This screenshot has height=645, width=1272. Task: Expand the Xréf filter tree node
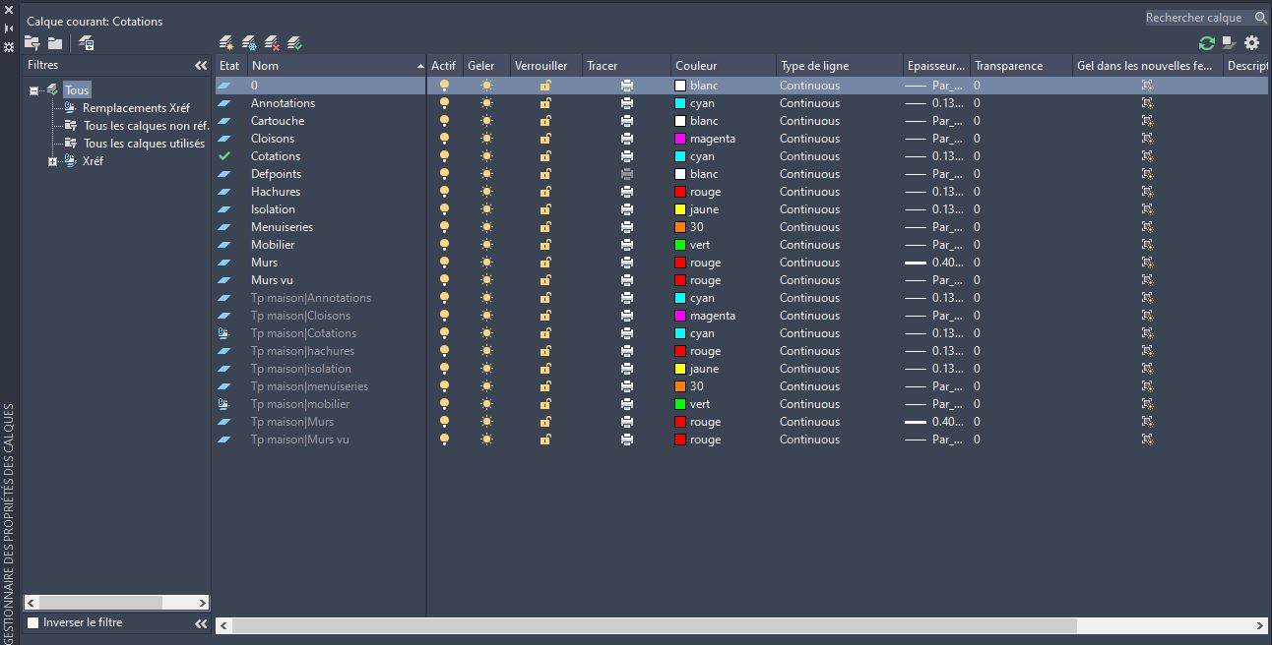point(53,161)
